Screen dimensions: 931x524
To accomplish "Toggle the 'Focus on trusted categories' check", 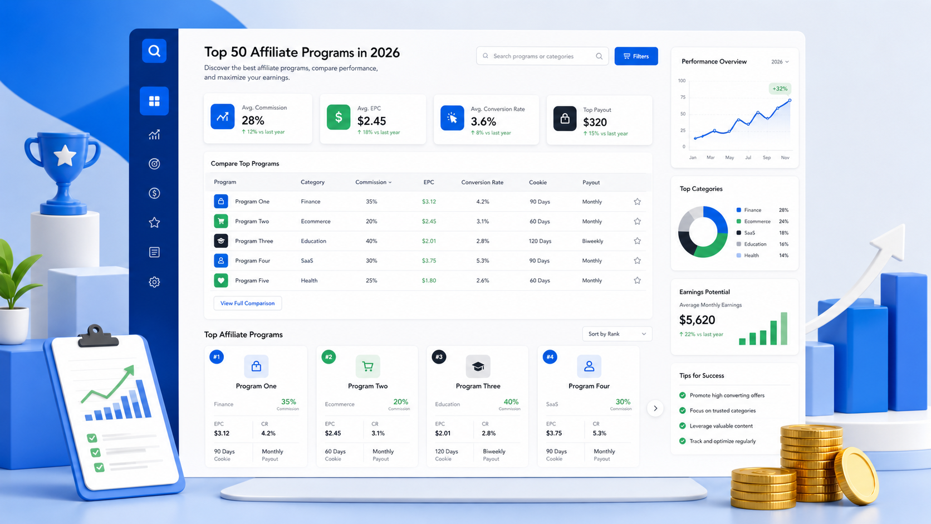I will (683, 410).
